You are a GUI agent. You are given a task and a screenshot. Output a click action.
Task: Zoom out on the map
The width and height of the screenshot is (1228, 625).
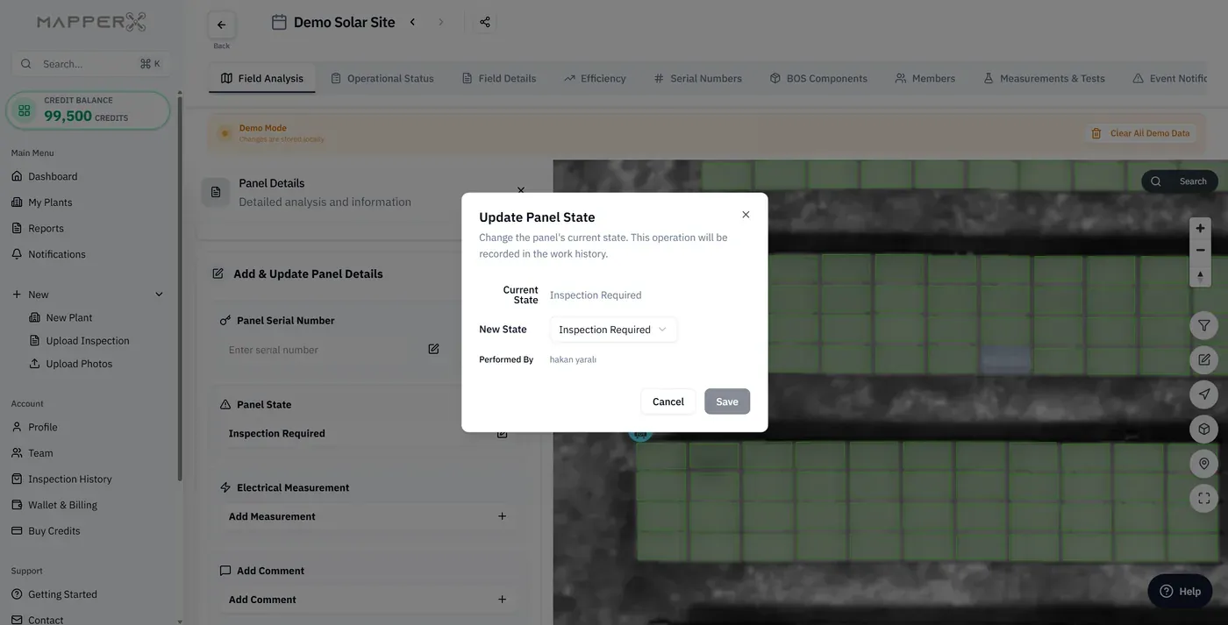[1200, 251]
